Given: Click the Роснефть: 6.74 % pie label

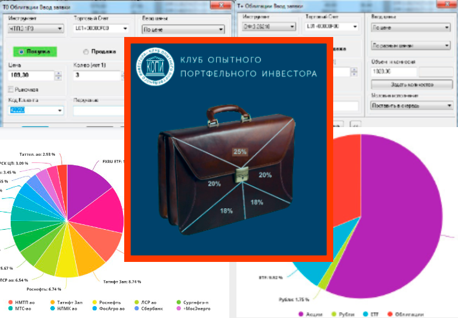Looking at the screenshot, I should [x=44, y=289].
